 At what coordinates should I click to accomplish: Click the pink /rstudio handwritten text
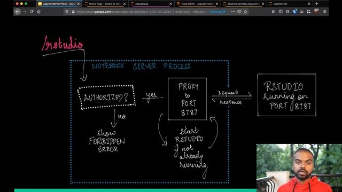63,44
